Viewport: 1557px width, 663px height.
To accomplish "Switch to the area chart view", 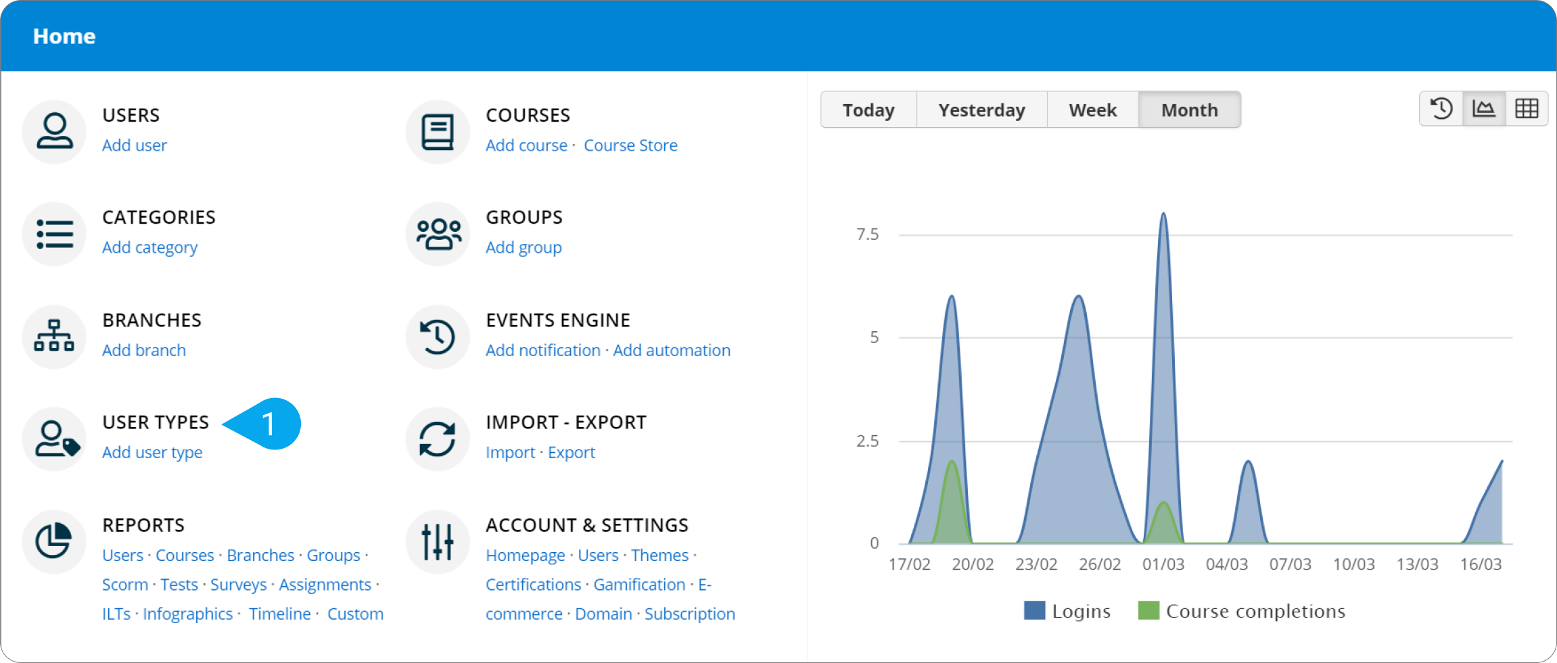I will pos(1484,109).
